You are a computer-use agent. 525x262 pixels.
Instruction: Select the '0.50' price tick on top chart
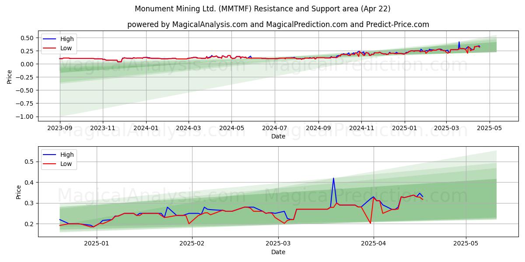(x=27, y=38)
